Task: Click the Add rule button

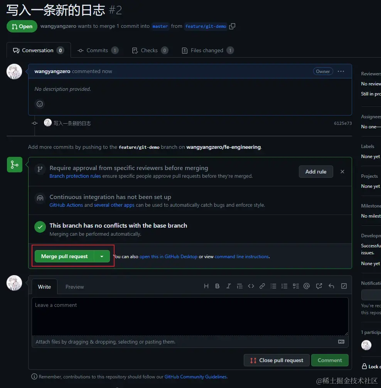Action: [316, 172]
